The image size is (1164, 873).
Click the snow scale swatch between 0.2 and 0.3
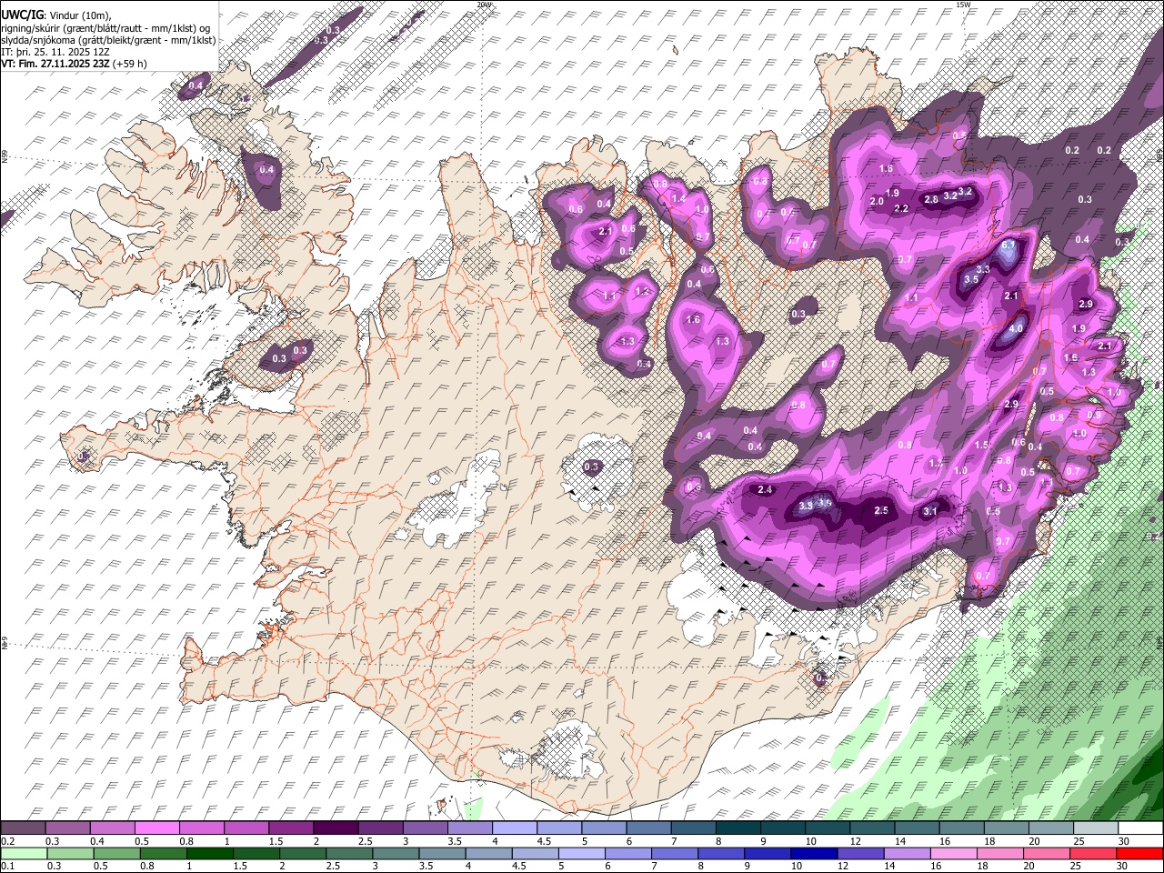pos(23,828)
